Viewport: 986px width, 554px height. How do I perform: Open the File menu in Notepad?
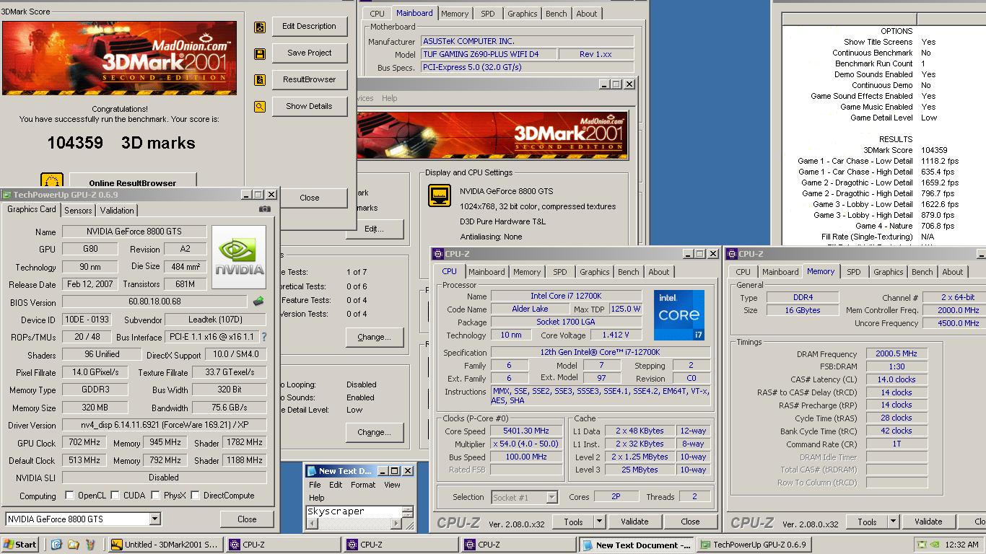tap(315, 485)
